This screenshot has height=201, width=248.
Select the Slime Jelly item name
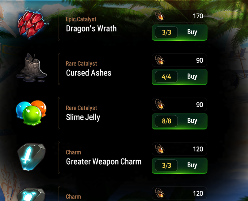click(83, 117)
